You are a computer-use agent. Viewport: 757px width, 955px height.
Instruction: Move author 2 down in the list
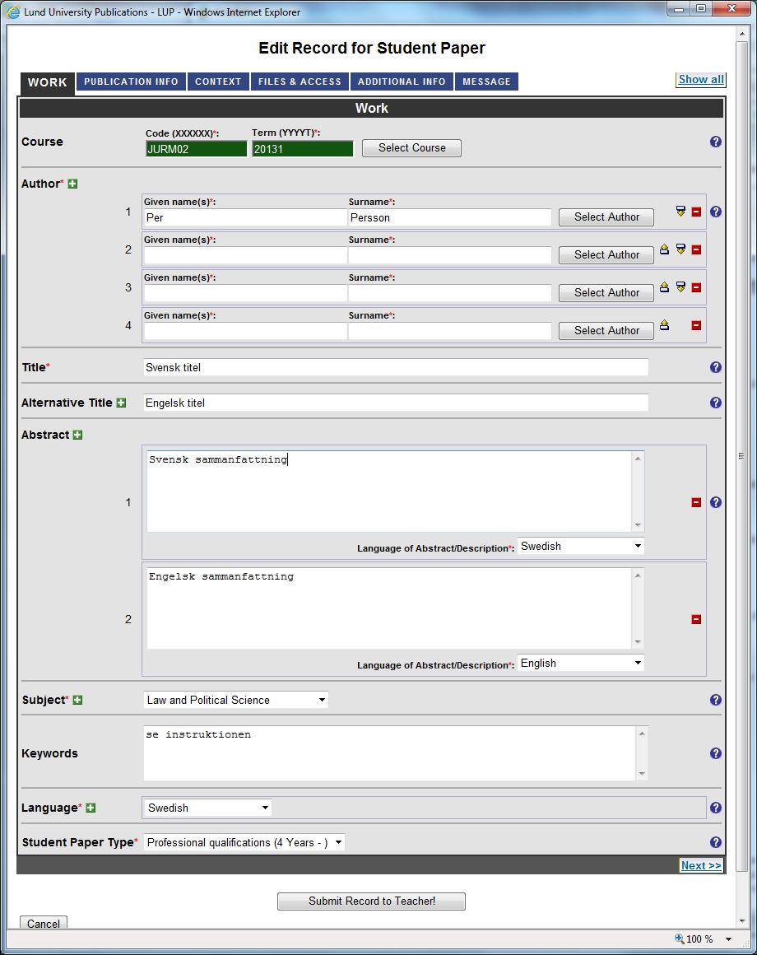(x=680, y=249)
